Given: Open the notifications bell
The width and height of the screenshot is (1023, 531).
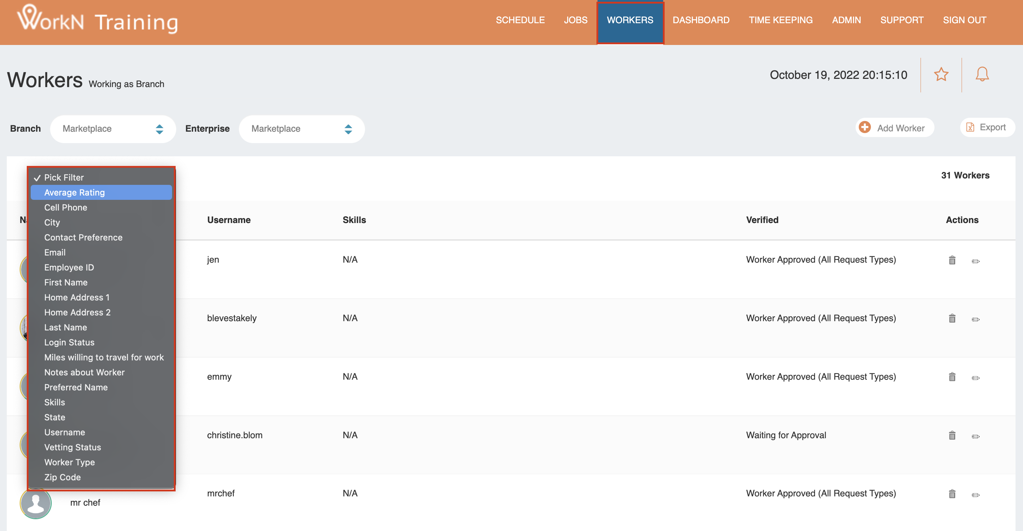Looking at the screenshot, I should point(982,75).
